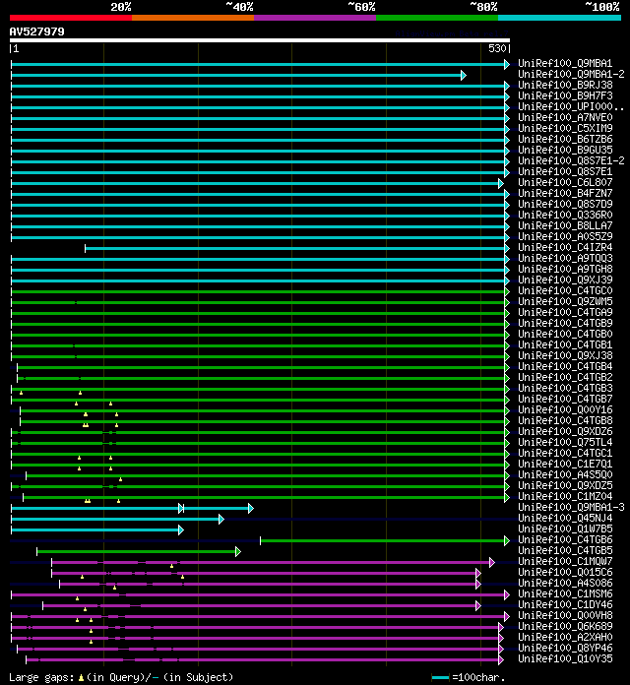Click the red ~20% legend color segment

[71, 18]
